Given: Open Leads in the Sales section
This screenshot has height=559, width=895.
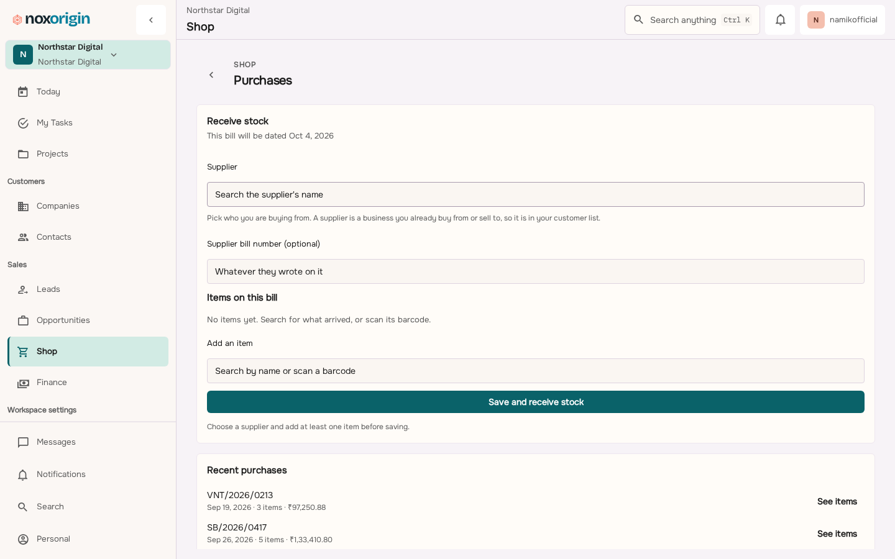Looking at the screenshot, I should coord(88,289).
